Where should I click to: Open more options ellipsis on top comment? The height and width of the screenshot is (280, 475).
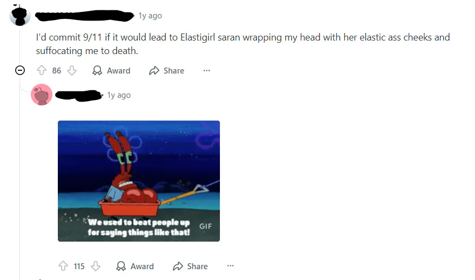(206, 70)
